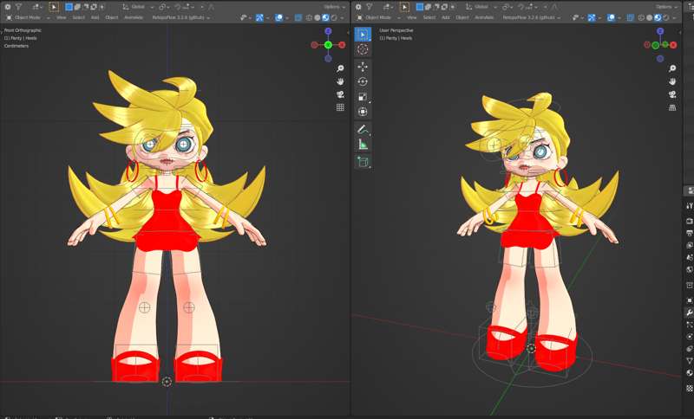Screen dimensions: 694x419
Task: Select the Annotate tool in right viewport toolbar
Action: click(x=363, y=129)
